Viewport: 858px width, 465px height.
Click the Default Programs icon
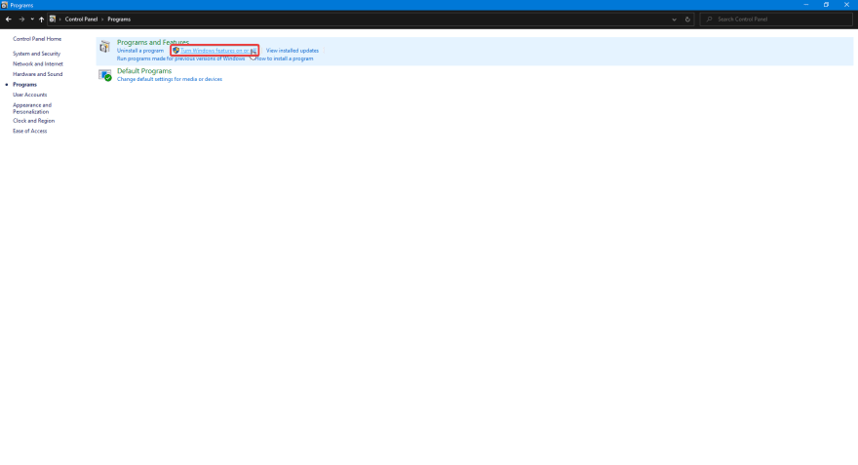(104, 75)
